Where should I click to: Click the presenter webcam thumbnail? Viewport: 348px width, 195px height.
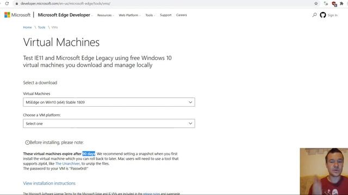[324, 171]
